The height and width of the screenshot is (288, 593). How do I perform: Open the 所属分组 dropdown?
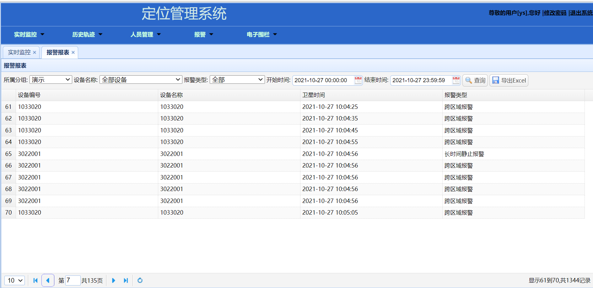[x=51, y=80]
